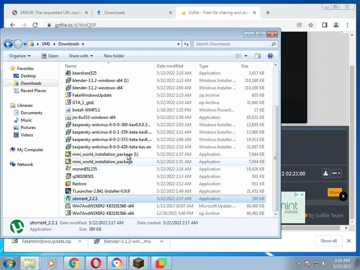Viewport: 360px width, 270px height.
Task: Select Restoro application icon
Action: [68, 184]
